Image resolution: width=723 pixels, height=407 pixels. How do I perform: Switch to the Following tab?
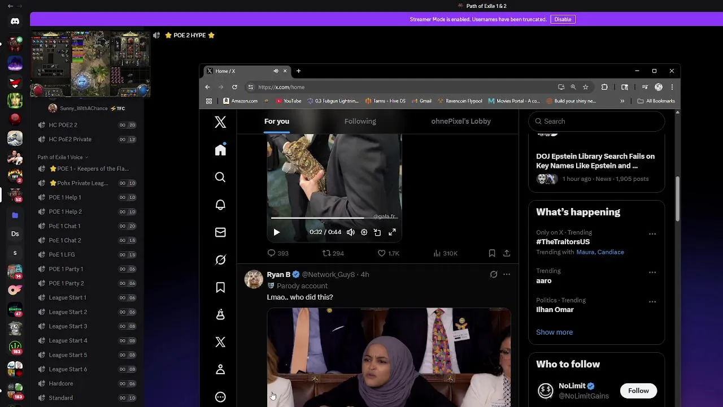pos(360,121)
